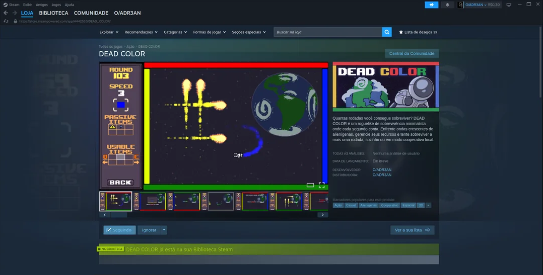Click the DEAD COLOR breadcrumb
Viewport: 543px width, 275px height.
coord(149,47)
